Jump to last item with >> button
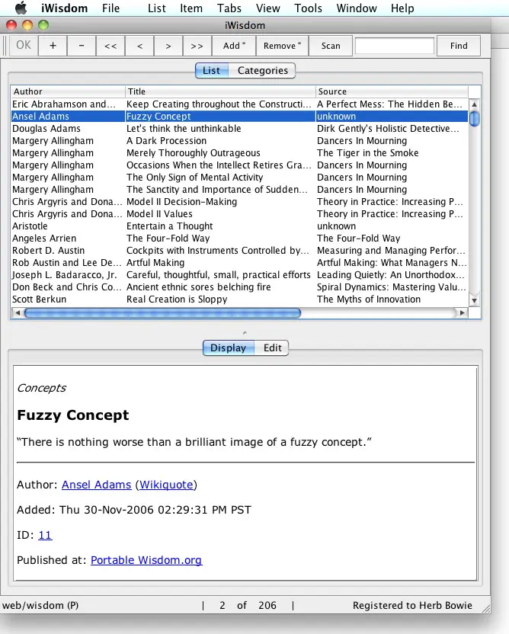Screen dimensions: 509x634 click(x=197, y=45)
